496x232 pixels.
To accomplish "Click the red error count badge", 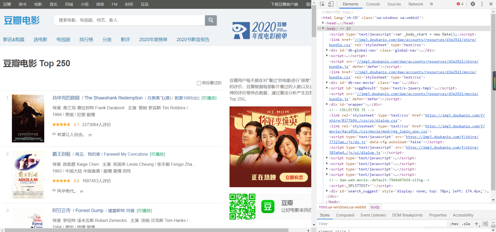I will coord(460,4).
